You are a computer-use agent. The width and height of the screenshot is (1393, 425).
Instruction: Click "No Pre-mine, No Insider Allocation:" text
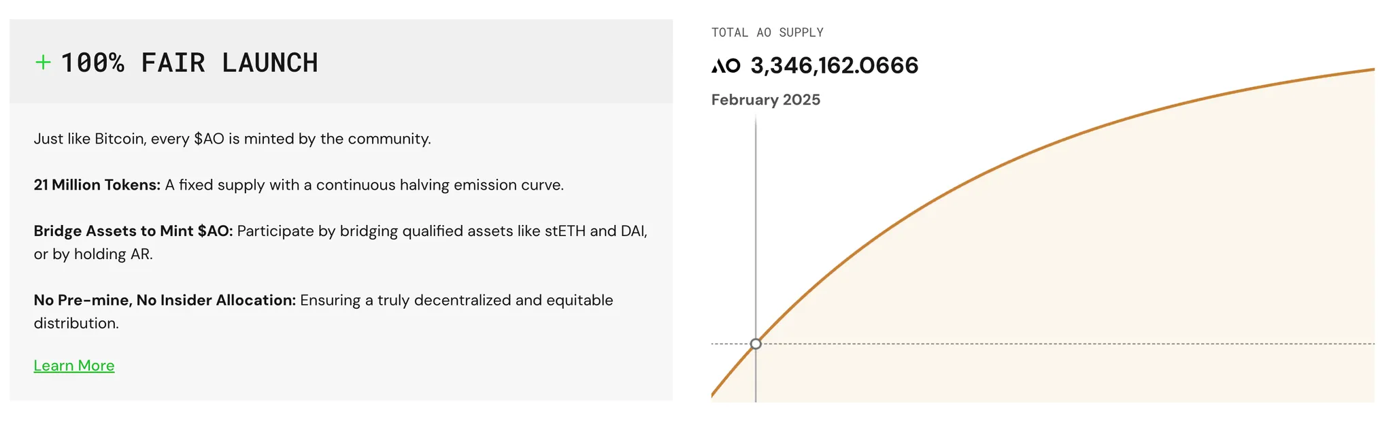pyautogui.click(x=165, y=301)
